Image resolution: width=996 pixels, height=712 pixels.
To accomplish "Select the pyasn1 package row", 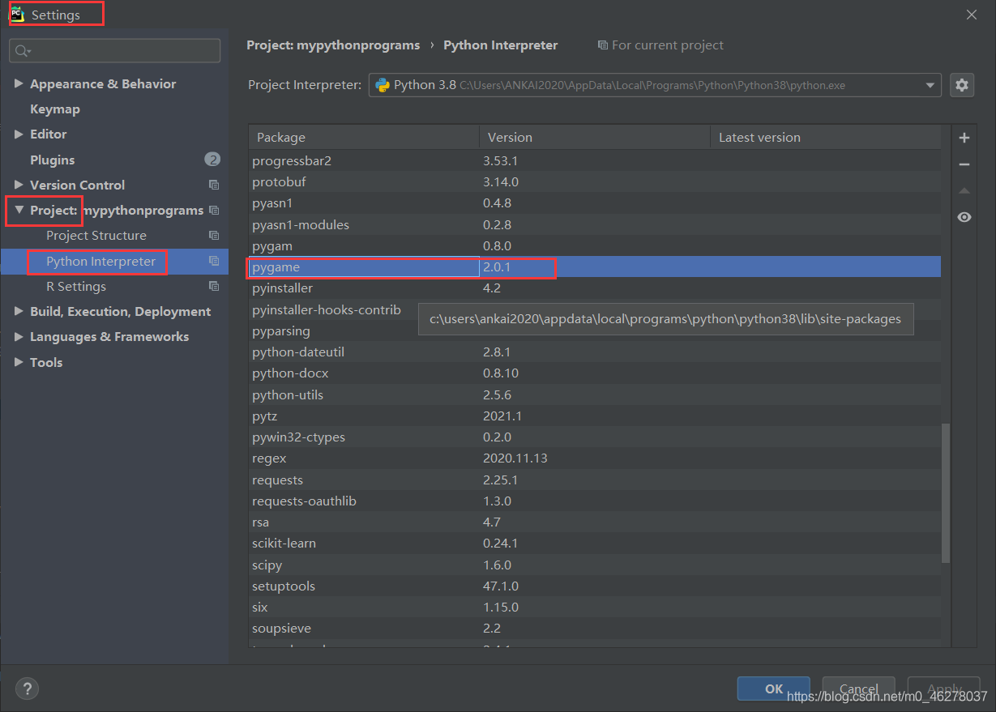I will point(595,203).
